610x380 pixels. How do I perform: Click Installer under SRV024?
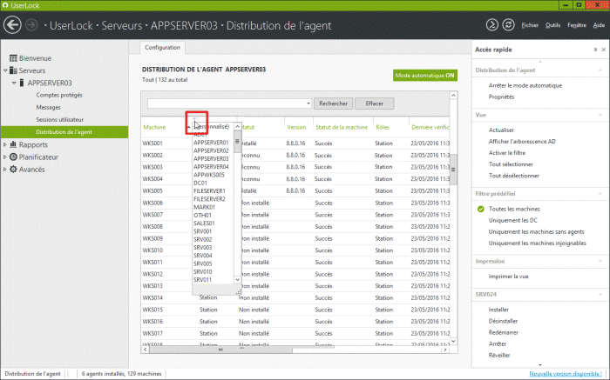[x=498, y=310]
